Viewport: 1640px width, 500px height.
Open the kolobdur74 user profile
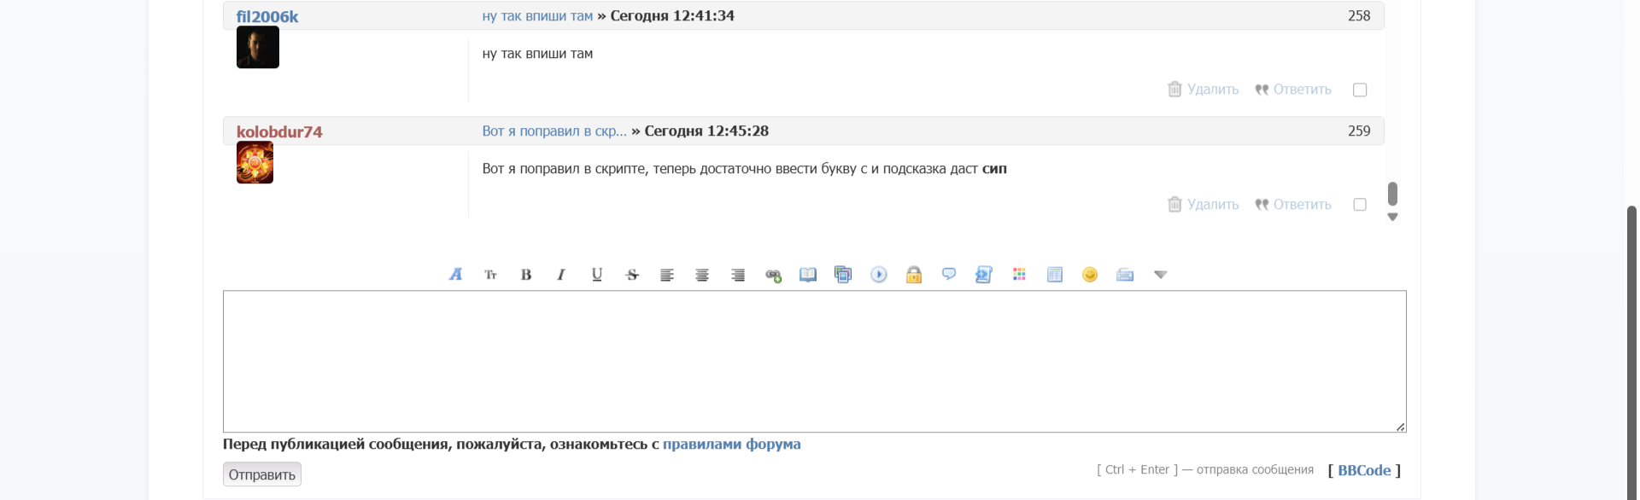(x=279, y=131)
